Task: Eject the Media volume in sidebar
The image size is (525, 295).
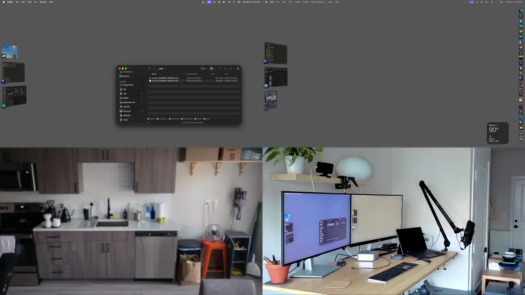Action: point(142,98)
